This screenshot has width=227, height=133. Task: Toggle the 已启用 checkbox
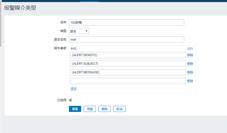pos(70,100)
